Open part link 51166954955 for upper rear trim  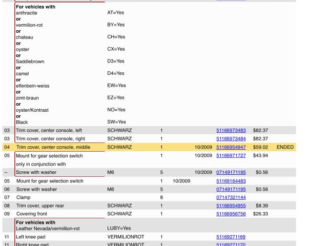click(x=231, y=206)
